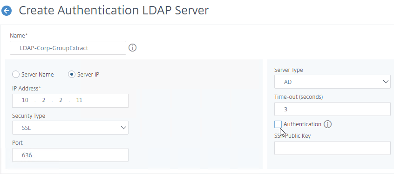Click the Security Type label text
The width and height of the screenshot is (394, 174).
[x=29, y=116]
